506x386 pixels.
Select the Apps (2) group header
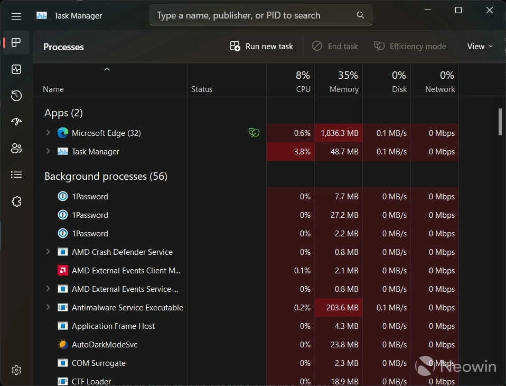[x=63, y=113]
